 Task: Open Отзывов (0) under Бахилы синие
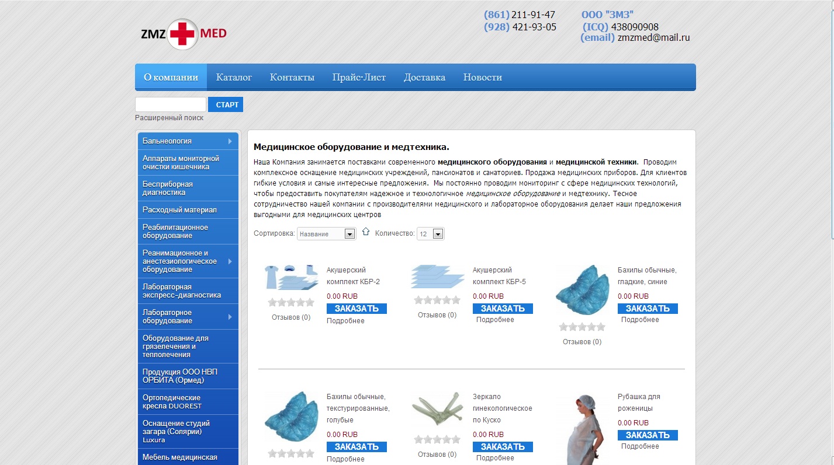582,342
